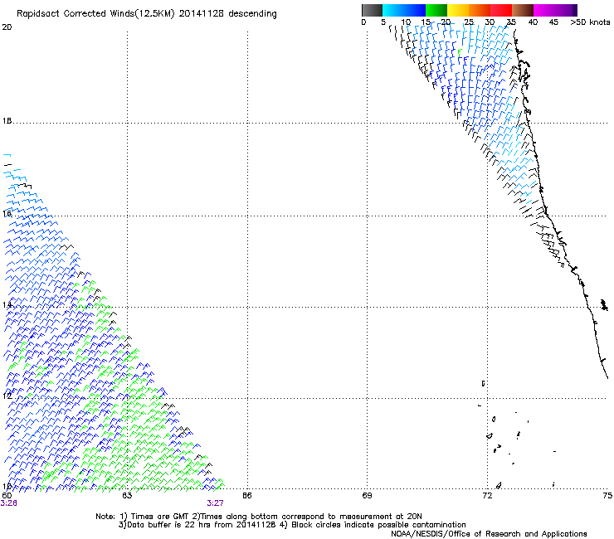Click the word 'descending' in the map title

click(252, 14)
